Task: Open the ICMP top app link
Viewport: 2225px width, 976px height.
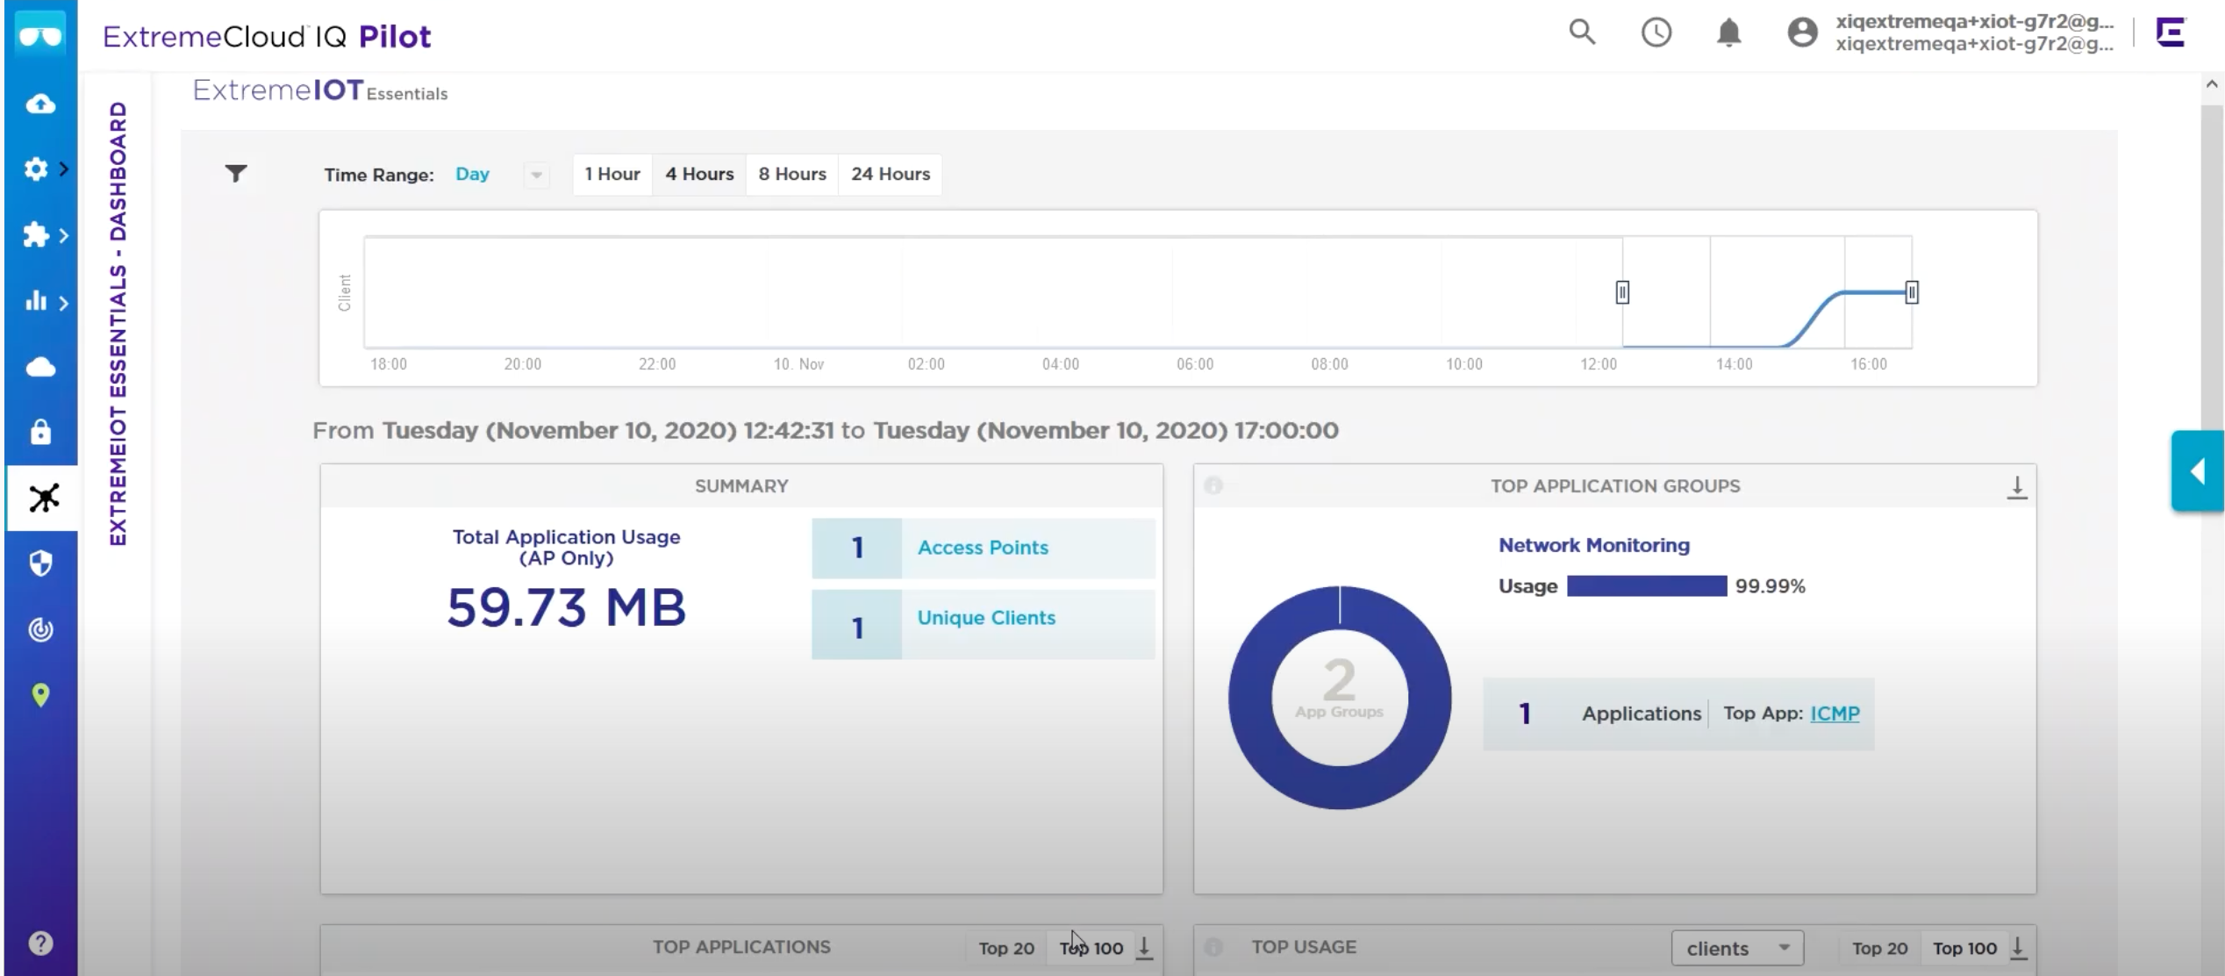Action: click(x=1835, y=714)
